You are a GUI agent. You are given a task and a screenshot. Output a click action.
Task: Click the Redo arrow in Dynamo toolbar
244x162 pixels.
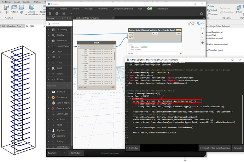77,13
